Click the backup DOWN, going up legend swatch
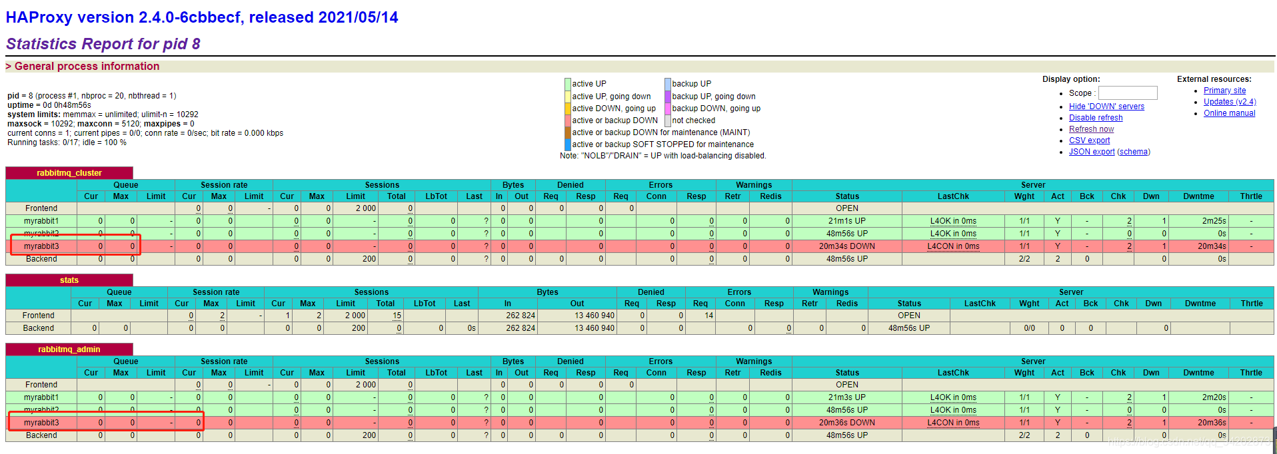The width and height of the screenshot is (1277, 454). pos(668,109)
